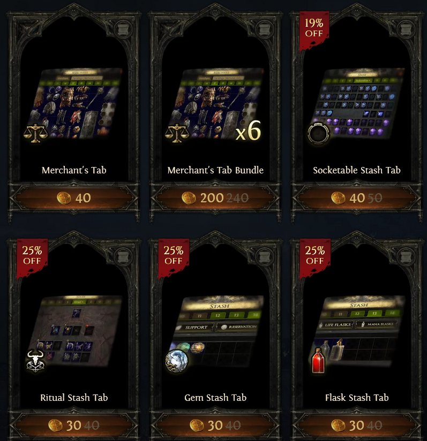Screen dimensions: 427x441
Task: Buy the Flask Stash Tab price button
Action: pos(357,425)
